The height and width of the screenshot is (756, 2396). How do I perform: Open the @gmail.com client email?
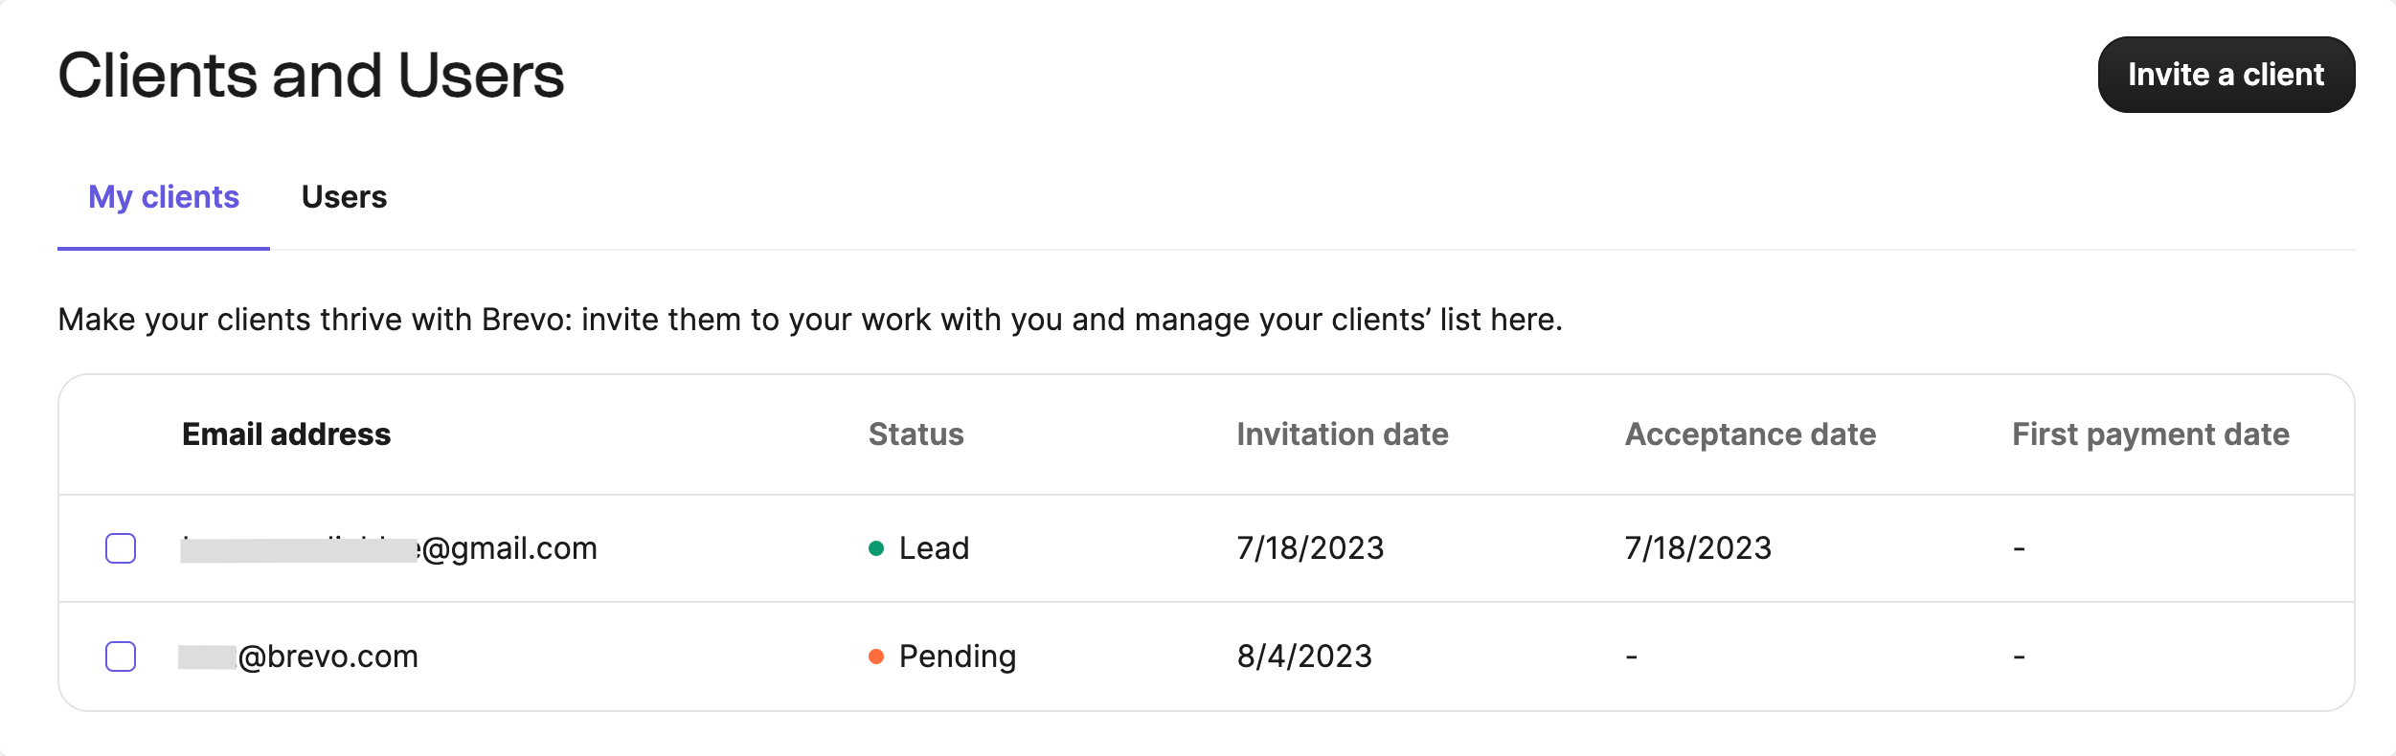pos(508,548)
